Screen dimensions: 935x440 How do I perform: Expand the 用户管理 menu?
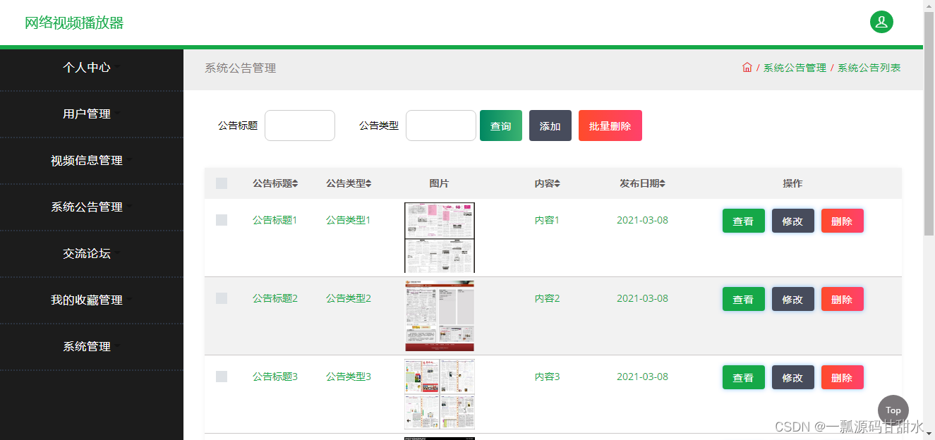(85, 114)
